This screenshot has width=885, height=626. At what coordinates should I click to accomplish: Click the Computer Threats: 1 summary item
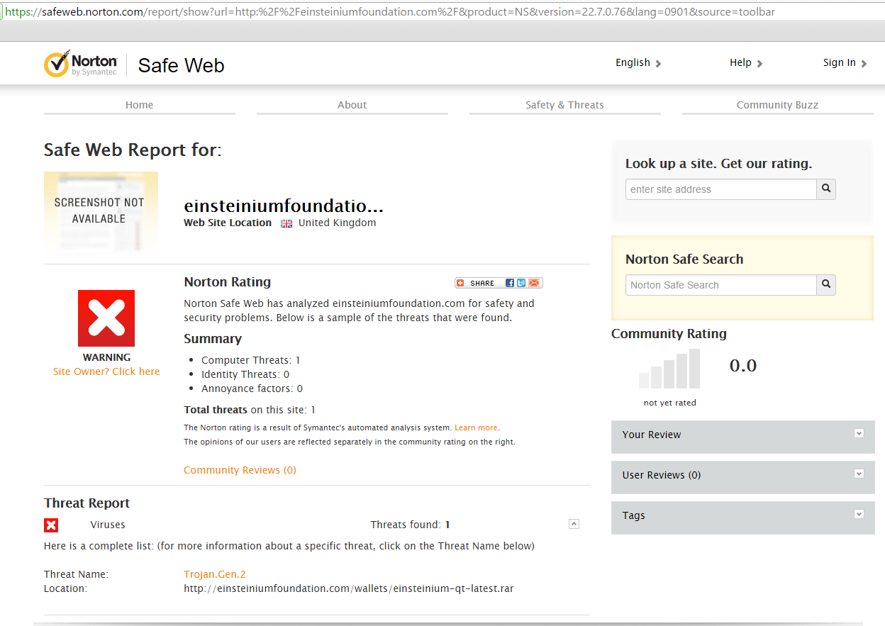pos(251,360)
